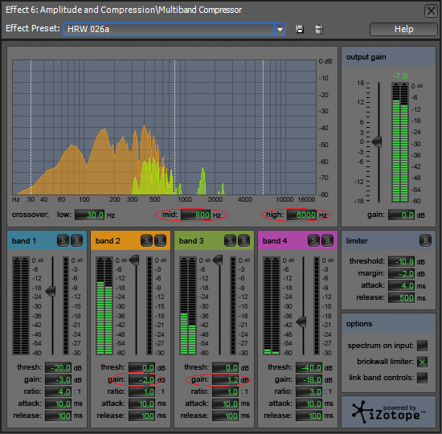
Task: Click the output gain slider handle
Action: [377, 141]
